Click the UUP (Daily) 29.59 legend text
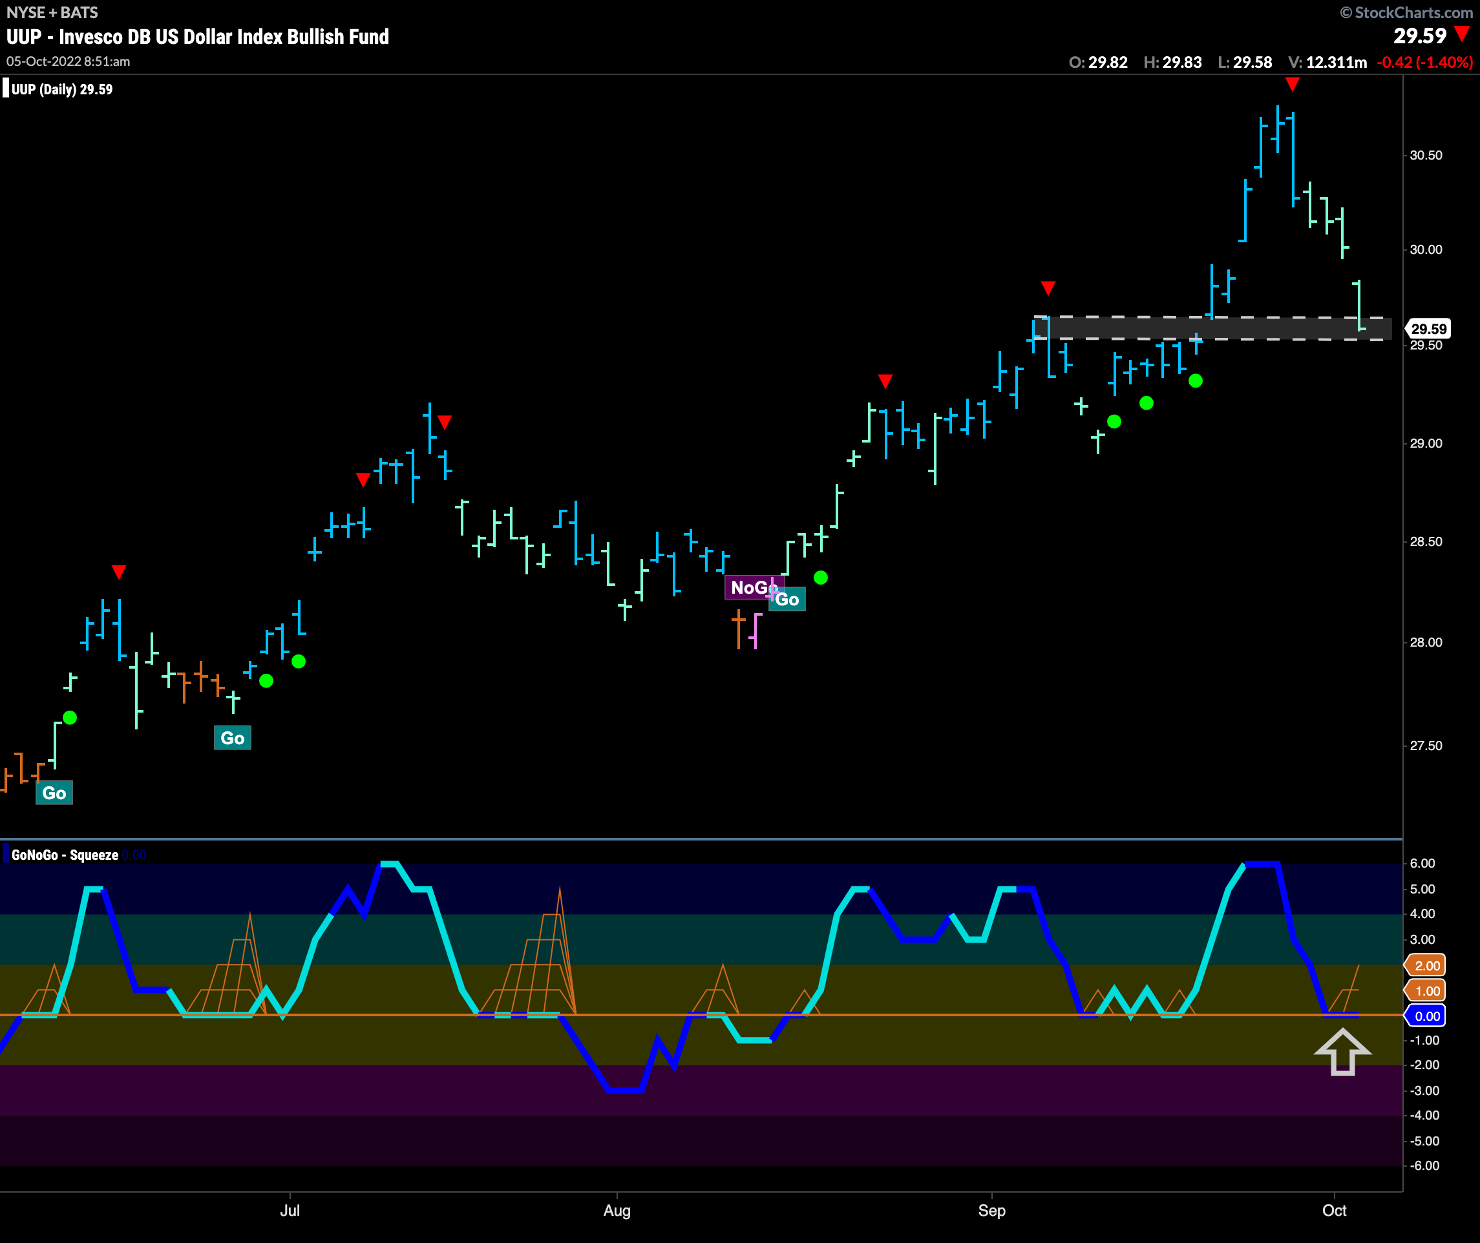 62,90
